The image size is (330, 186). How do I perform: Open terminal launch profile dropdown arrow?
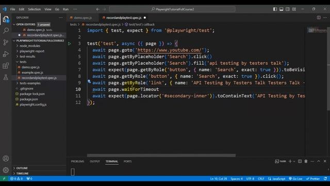point(294,161)
